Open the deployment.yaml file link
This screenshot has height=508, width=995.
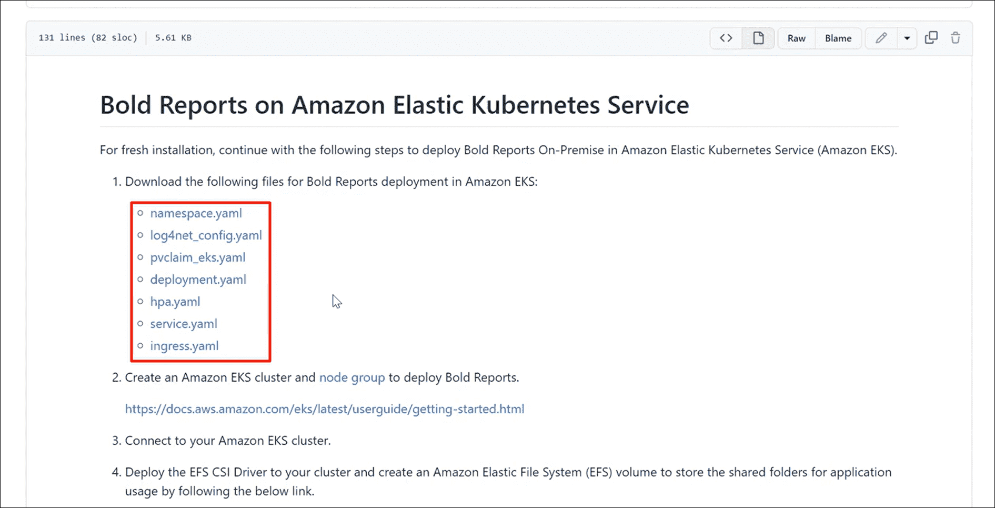198,280
